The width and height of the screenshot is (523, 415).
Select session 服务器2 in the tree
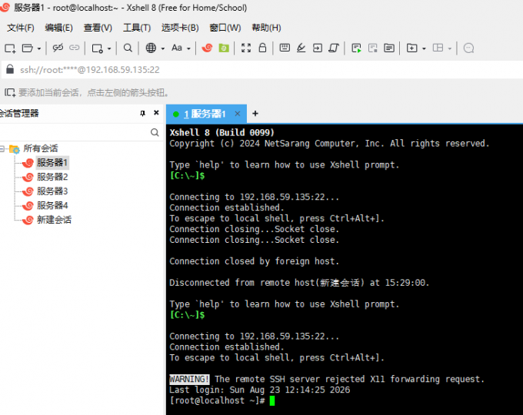[x=52, y=177]
